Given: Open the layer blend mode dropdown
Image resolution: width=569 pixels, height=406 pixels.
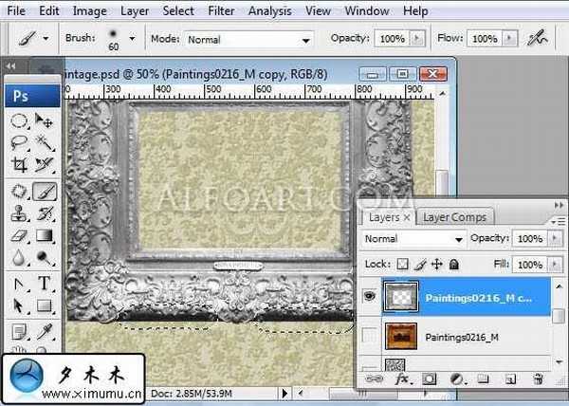Looking at the screenshot, I should [414, 239].
